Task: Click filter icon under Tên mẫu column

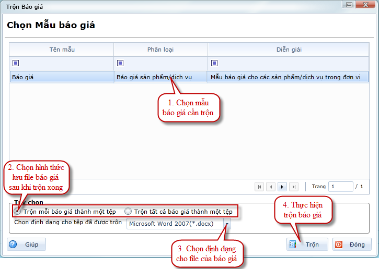Action: click(16, 63)
